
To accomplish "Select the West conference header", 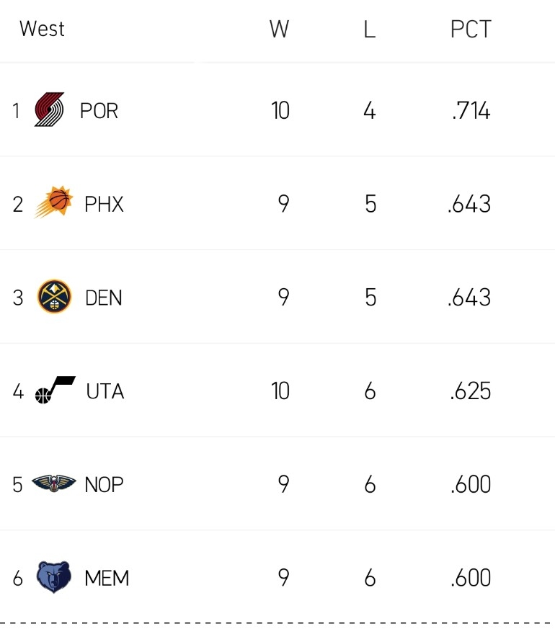I will [x=42, y=29].
